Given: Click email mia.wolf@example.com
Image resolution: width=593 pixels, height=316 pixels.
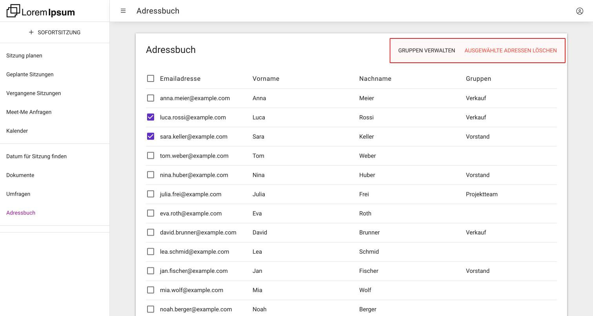Looking at the screenshot, I should (191, 290).
